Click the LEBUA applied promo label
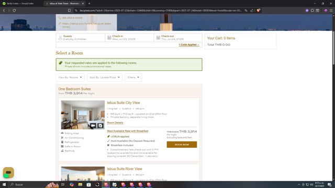Screen dimensions: 335x188 [x=120, y=136]
